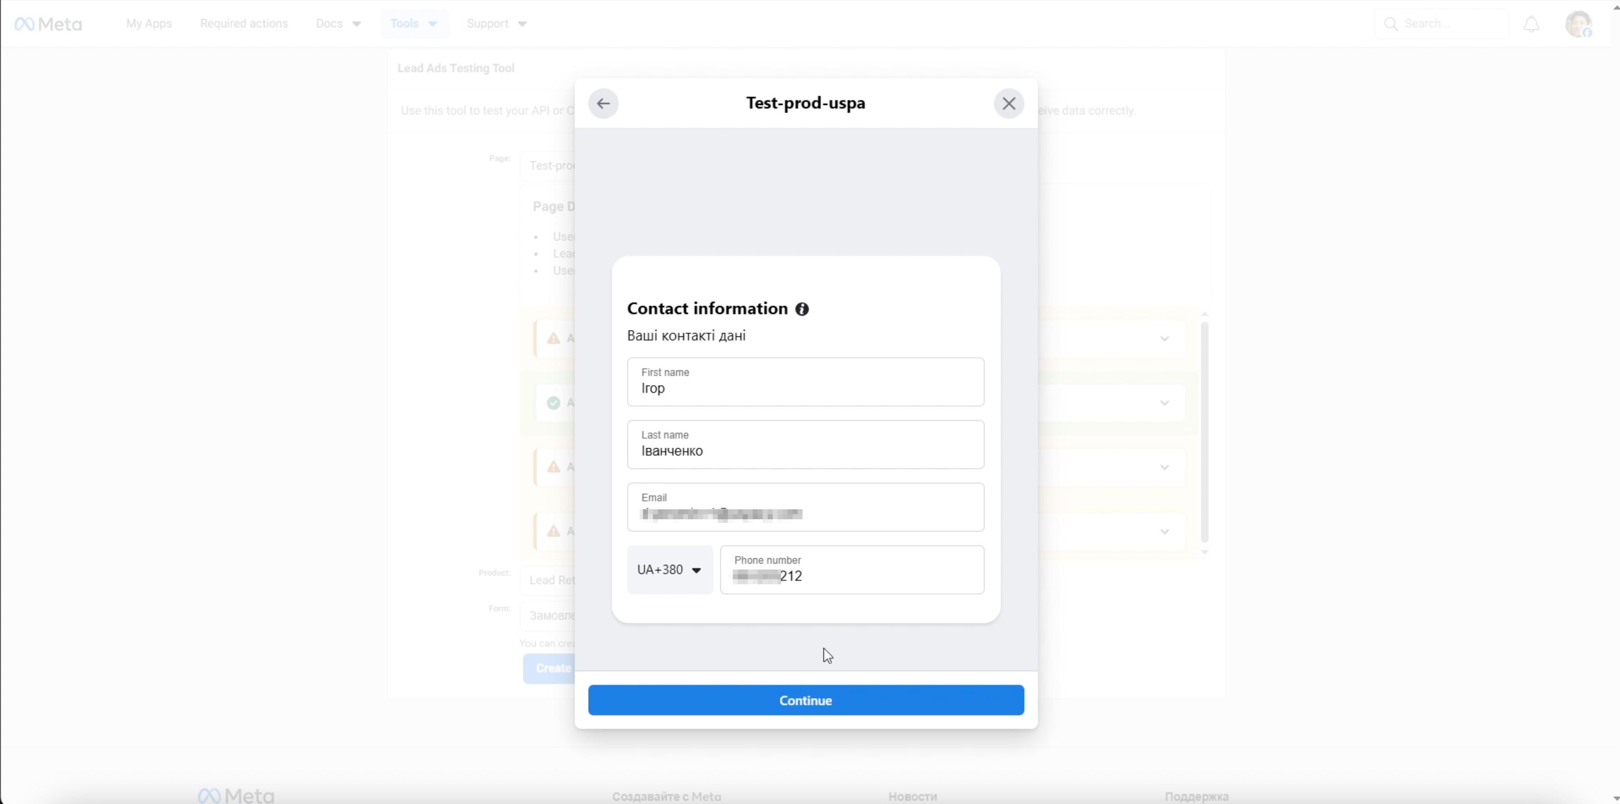Click the Test-prod-uspa dialog title
The image size is (1620, 804).
[x=805, y=103]
